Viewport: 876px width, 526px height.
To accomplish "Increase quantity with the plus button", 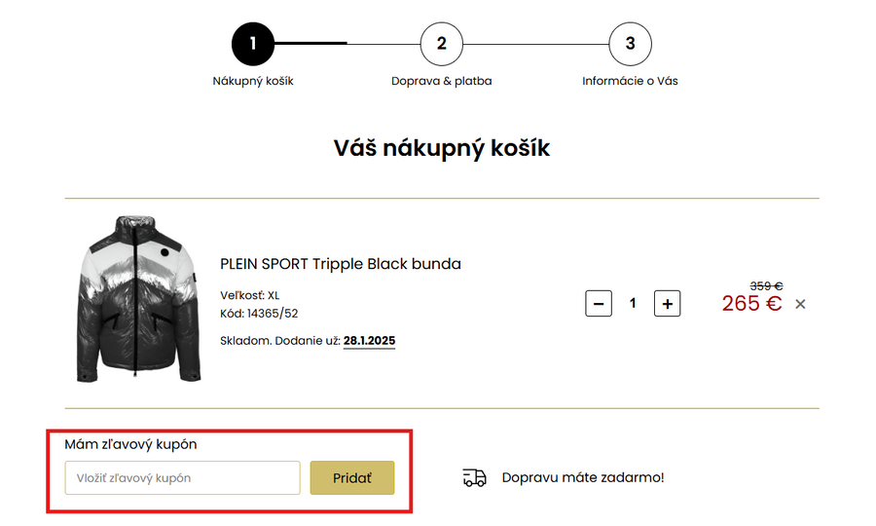I will [x=667, y=304].
